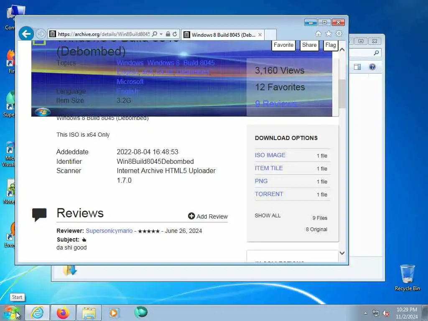Click the search icon in background Explorer window
This screenshot has height=321, width=428.
[376, 53]
